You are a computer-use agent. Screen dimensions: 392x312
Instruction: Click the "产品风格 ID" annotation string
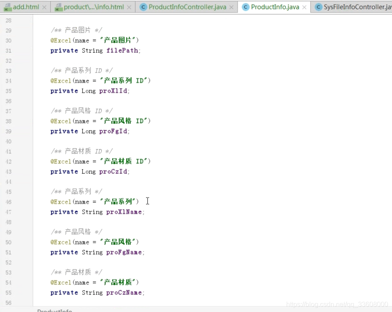(x=124, y=121)
